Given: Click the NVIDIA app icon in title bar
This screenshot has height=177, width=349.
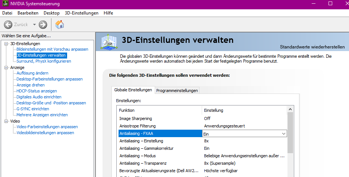Looking at the screenshot, I should [x=5, y=4].
